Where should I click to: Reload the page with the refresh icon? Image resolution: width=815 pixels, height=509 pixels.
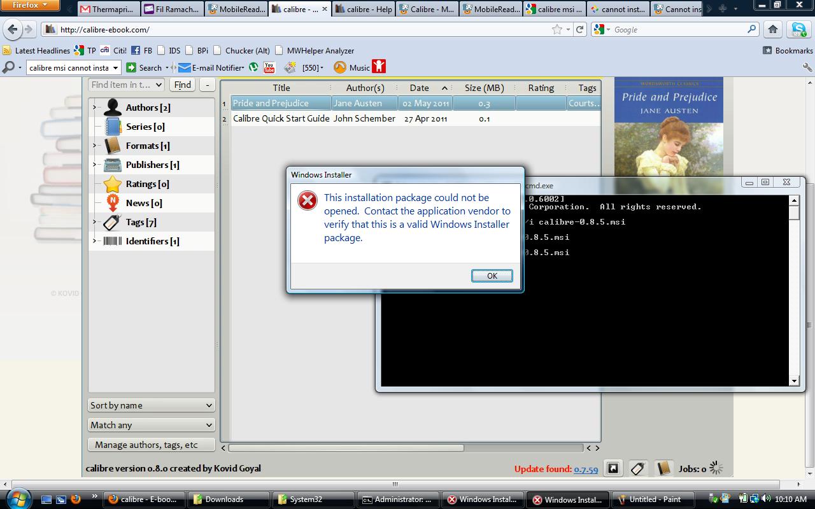(x=579, y=29)
